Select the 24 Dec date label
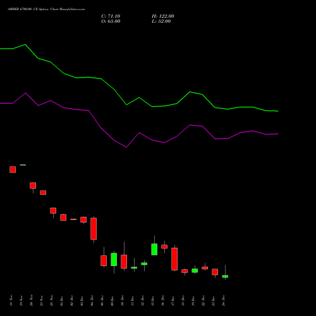316x316 pixels. coord(224,300)
